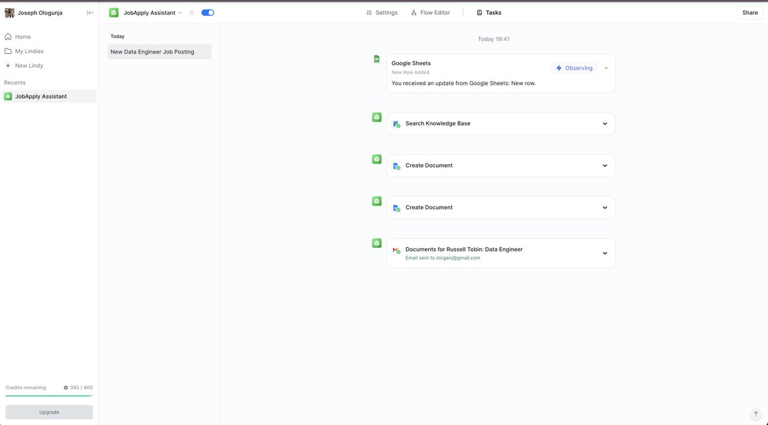The width and height of the screenshot is (768, 425).
Task: Click the Flow Editor diagram icon
Action: point(414,13)
